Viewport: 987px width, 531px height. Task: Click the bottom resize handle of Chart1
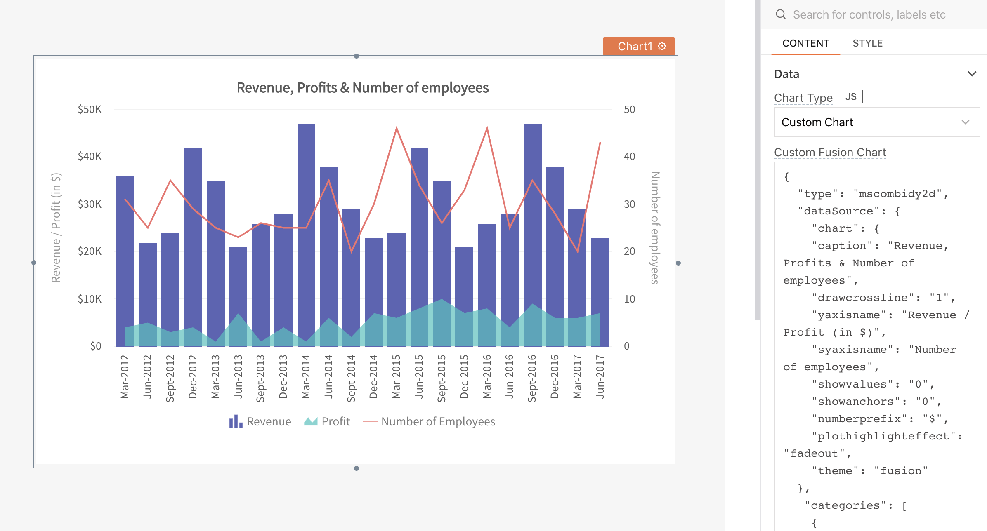point(357,468)
